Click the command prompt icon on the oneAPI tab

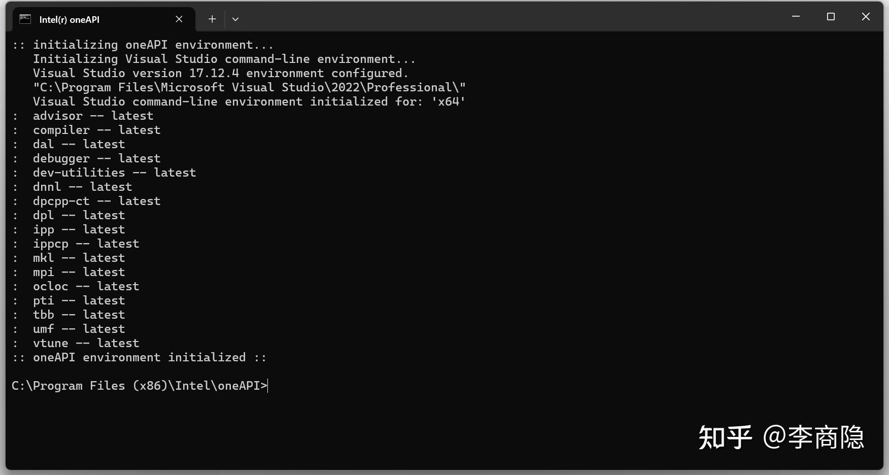(24, 19)
